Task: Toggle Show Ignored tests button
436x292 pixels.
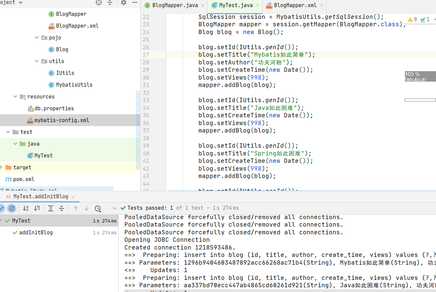Action: (x=12, y=208)
